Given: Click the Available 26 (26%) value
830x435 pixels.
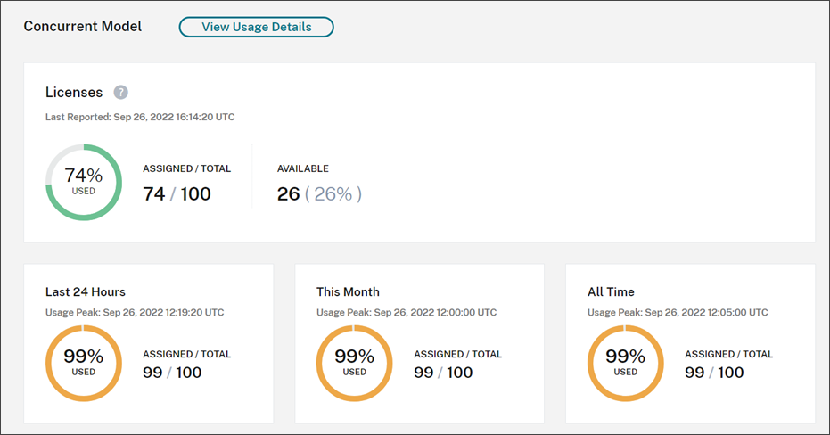Looking at the screenshot, I should (319, 193).
